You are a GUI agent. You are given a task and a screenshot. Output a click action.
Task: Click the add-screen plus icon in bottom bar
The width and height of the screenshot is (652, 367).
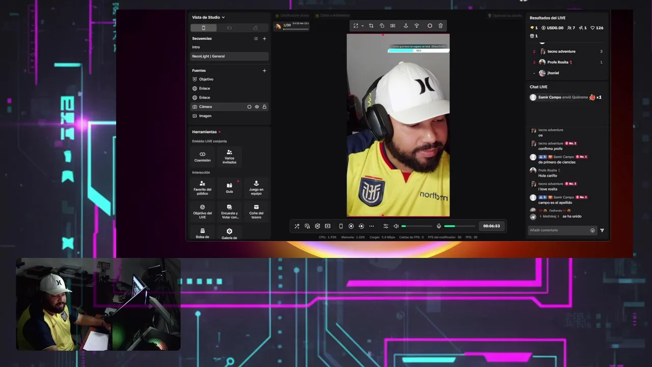pyautogui.click(x=328, y=226)
